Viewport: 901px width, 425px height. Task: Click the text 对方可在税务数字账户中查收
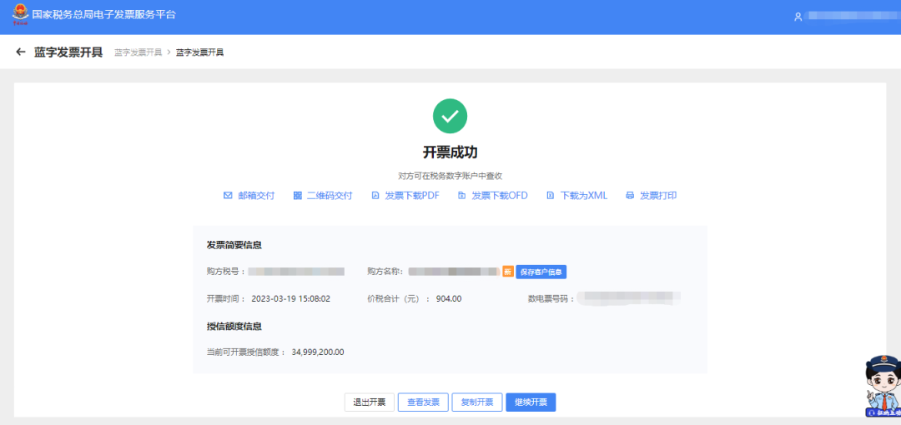pyautogui.click(x=450, y=176)
